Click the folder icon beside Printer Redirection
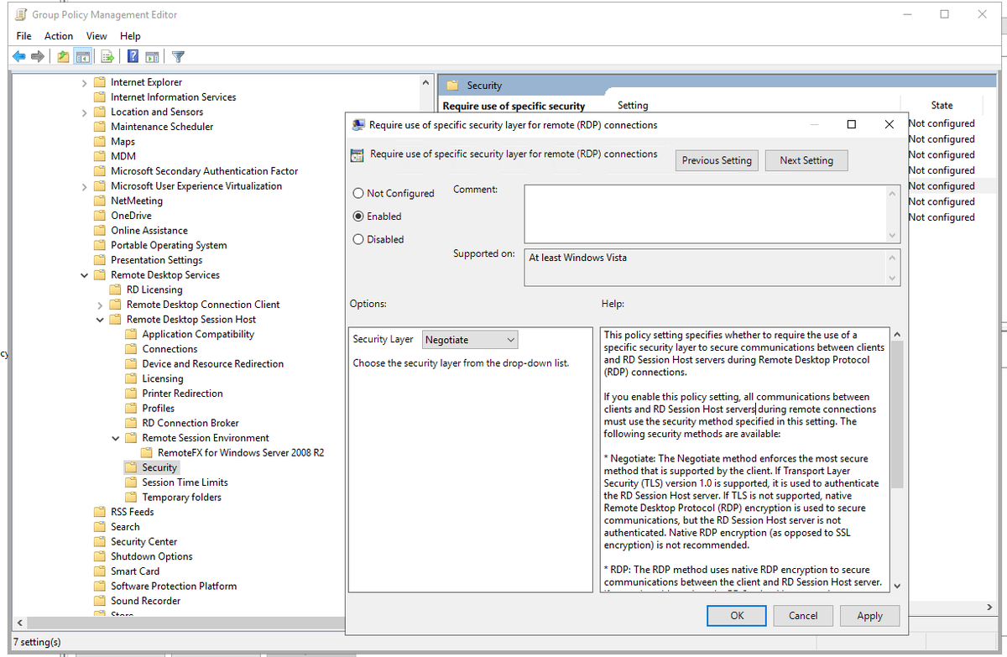 [x=131, y=394]
